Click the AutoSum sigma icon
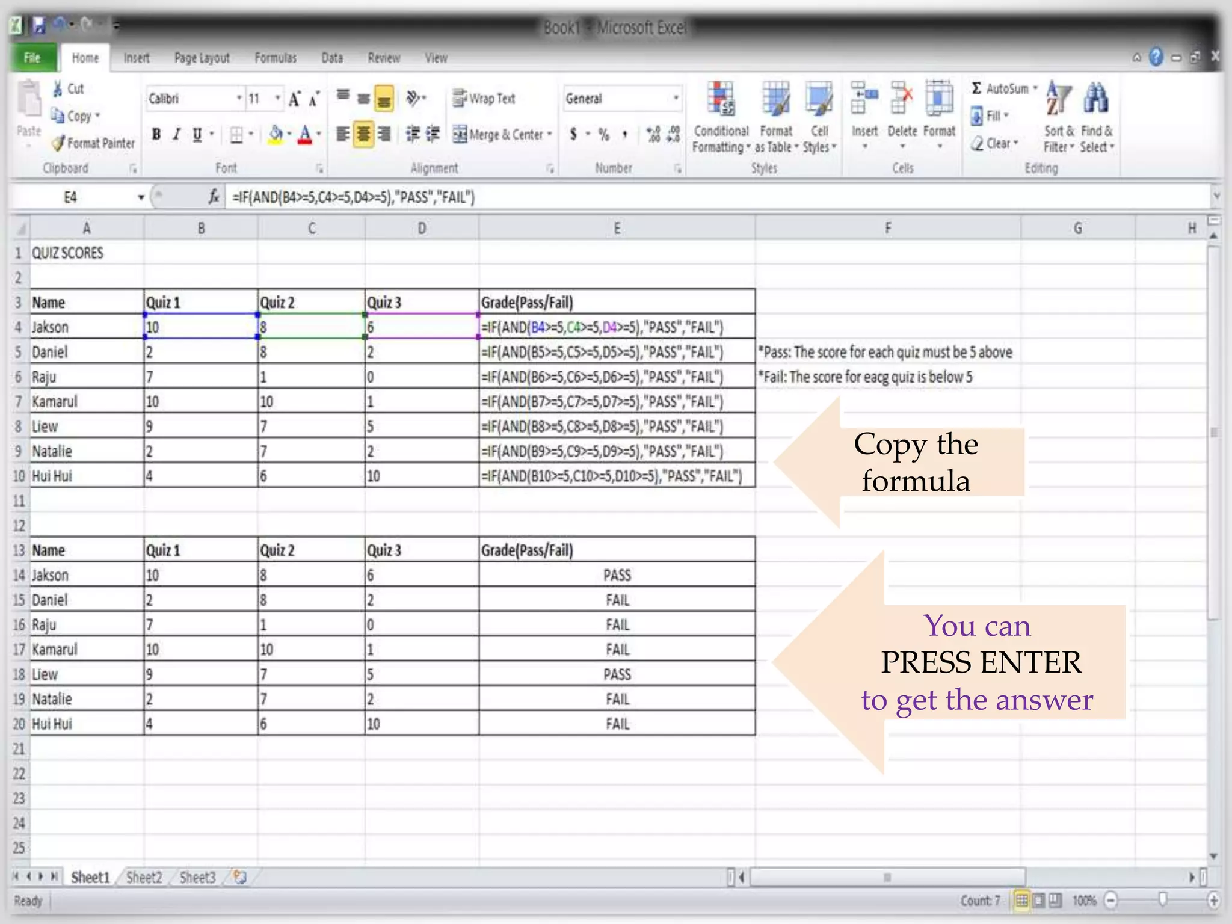 [x=977, y=88]
